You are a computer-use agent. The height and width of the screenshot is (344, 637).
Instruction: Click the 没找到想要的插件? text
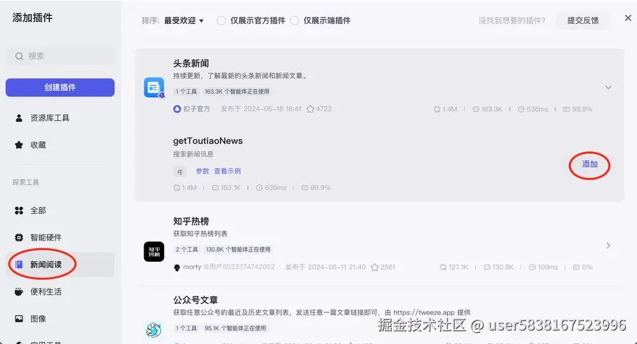512,20
